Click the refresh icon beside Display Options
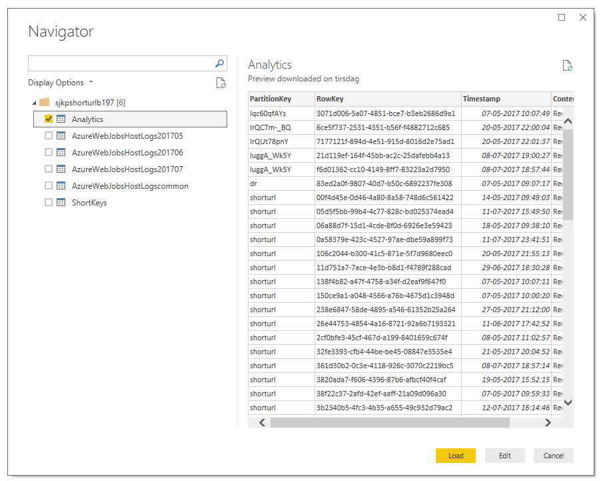Image resolution: width=603 pixels, height=481 pixels. tap(221, 83)
